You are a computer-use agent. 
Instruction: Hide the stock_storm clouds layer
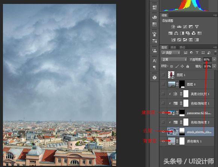click(x=163, y=132)
